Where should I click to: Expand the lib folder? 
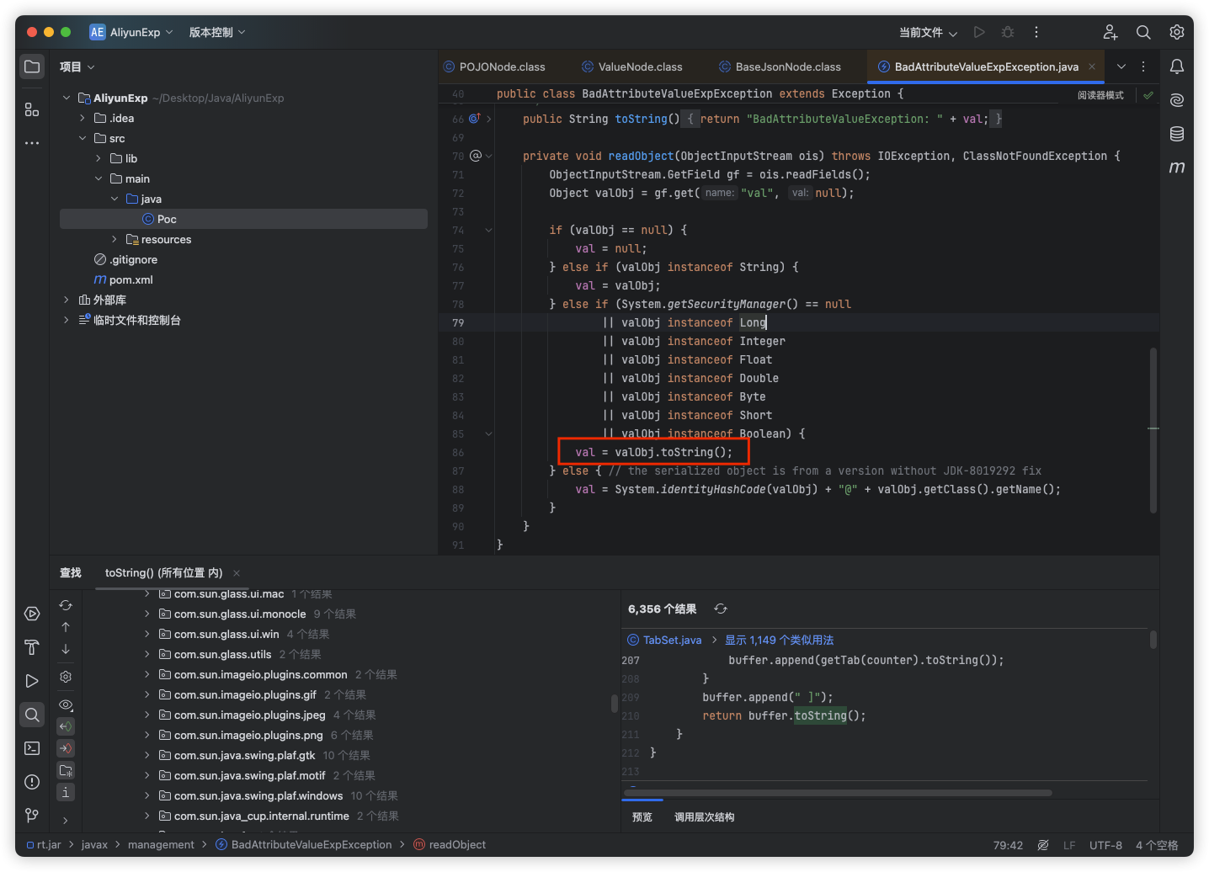tap(99, 158)
